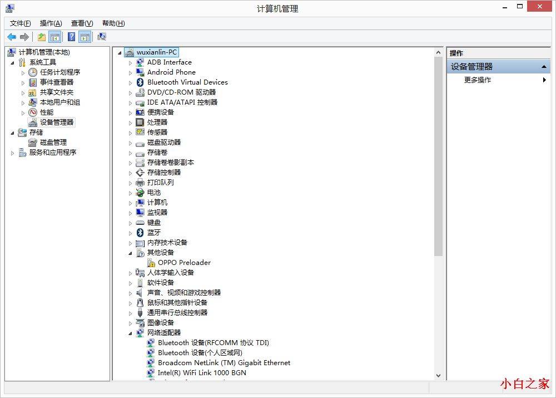Select 事件查看器 in the left tree
The width and height of the screenshot is (556, 398).
[x=56, y=82]
